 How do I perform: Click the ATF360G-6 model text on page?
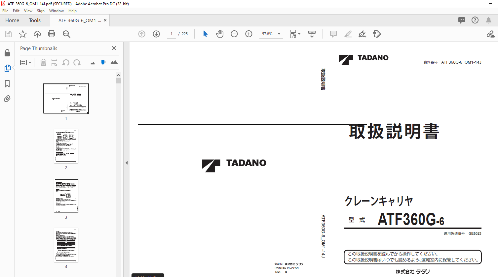tap(411, 219)
